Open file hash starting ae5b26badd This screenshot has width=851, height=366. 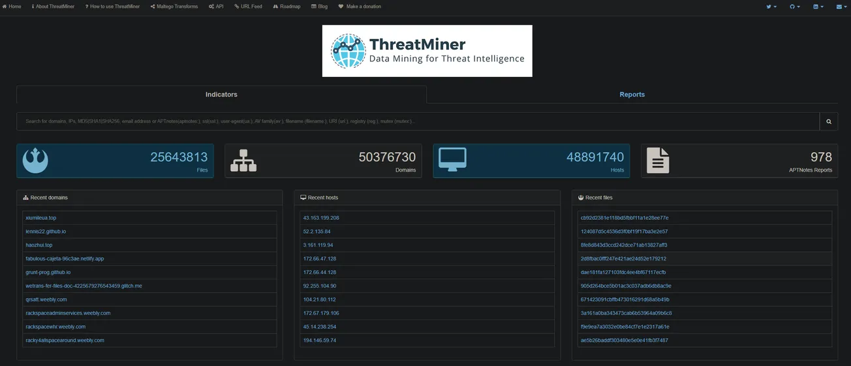click(625, 341)
